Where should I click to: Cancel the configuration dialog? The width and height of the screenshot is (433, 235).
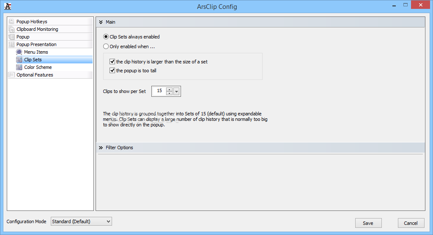411,223
